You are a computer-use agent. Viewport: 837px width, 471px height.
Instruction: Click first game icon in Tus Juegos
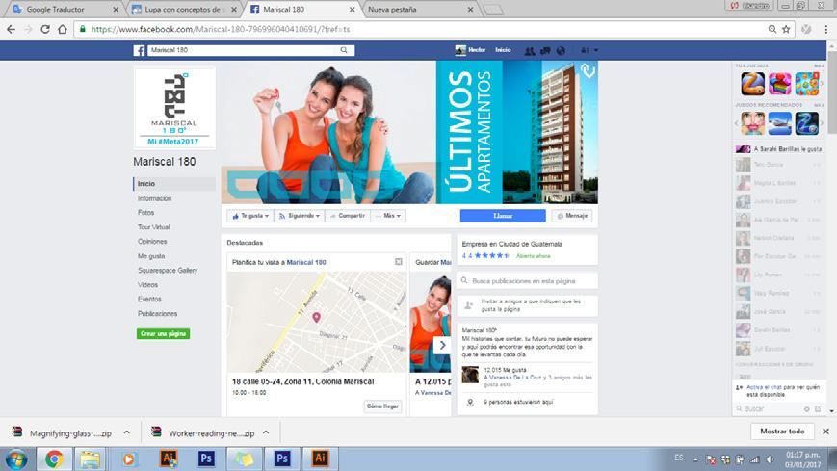click(x=752, y=84)
